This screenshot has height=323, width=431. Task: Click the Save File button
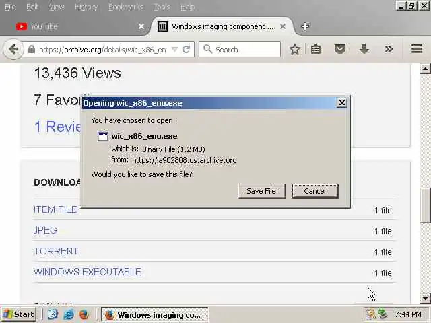pos(261,191)
